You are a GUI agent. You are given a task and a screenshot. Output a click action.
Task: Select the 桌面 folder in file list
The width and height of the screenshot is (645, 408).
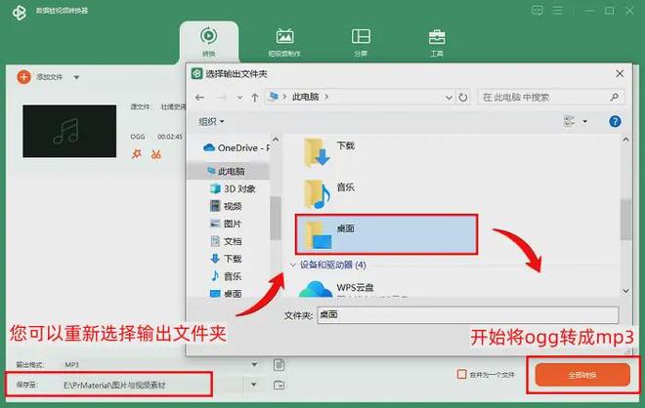pos(386,234)
